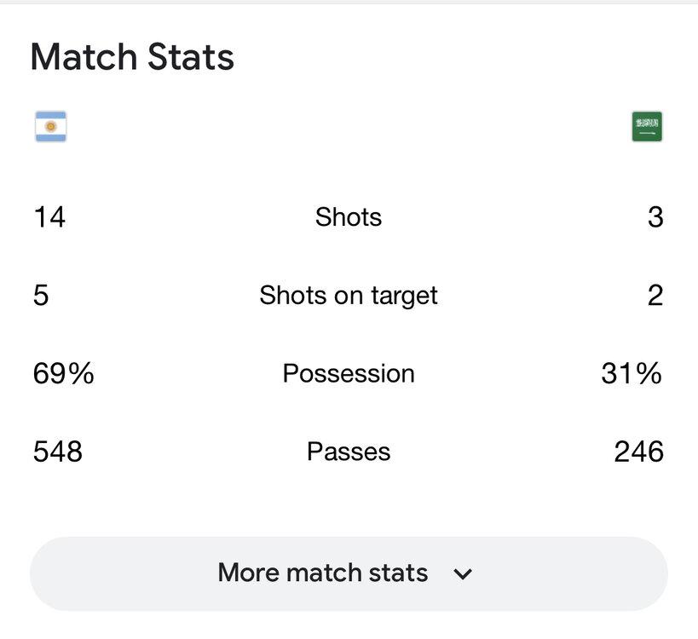
Task: Click Argentina's 69% possession figure
Action: pos(63,373)
